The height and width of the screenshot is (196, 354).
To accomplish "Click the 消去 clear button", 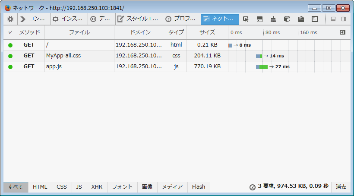I will click(341, 187).
